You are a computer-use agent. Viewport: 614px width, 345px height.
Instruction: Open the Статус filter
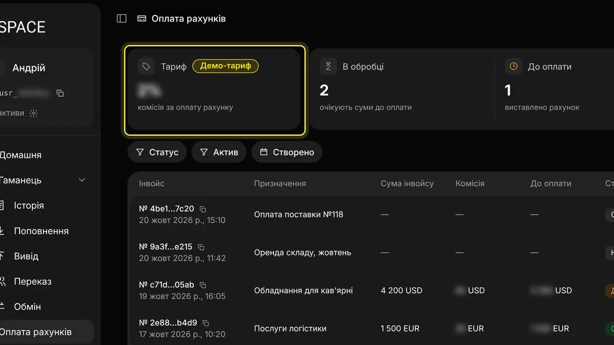[x=157, y=152]
